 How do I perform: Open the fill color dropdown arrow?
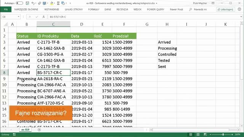[x=55, y=3]
